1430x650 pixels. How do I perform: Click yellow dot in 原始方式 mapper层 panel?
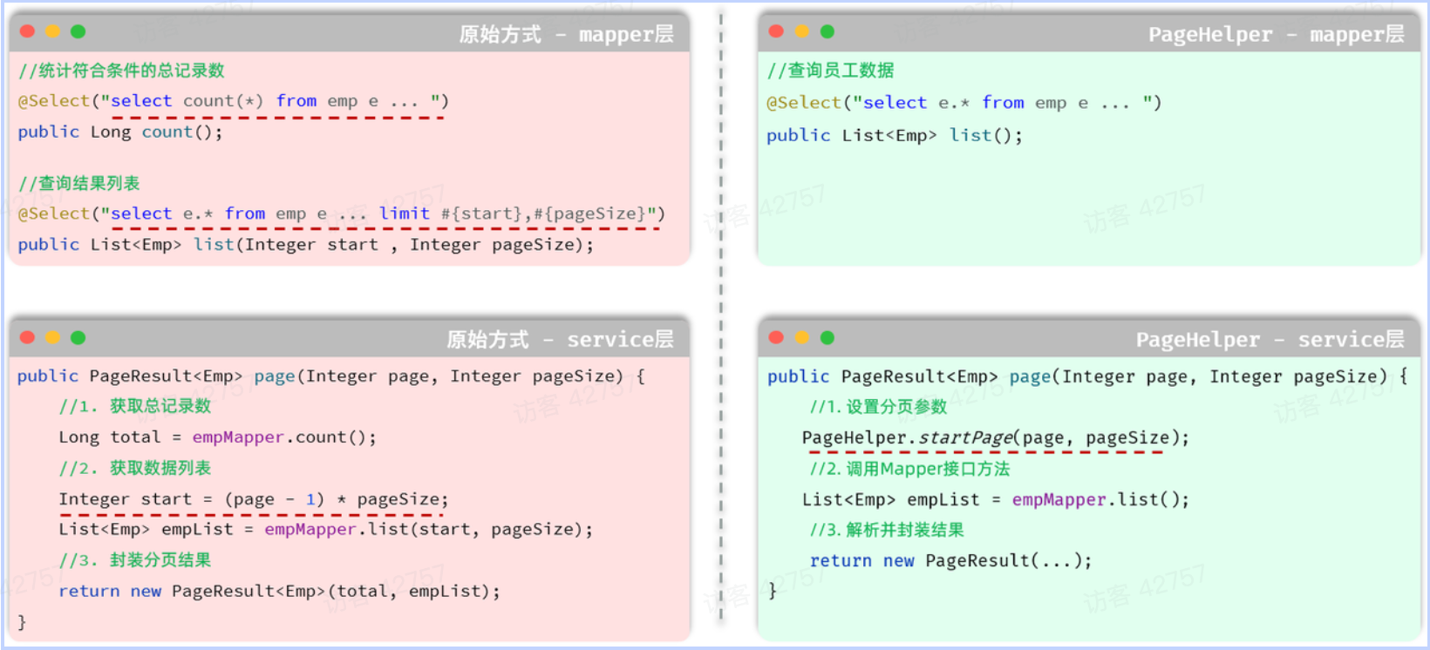[x=52, y=31]
